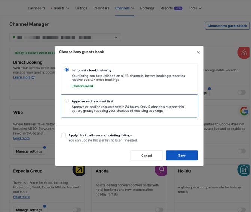Toggle the Holidu channel switch
Image resolution: width=251 pixels, height=212 pixels.
coord(242,210)
